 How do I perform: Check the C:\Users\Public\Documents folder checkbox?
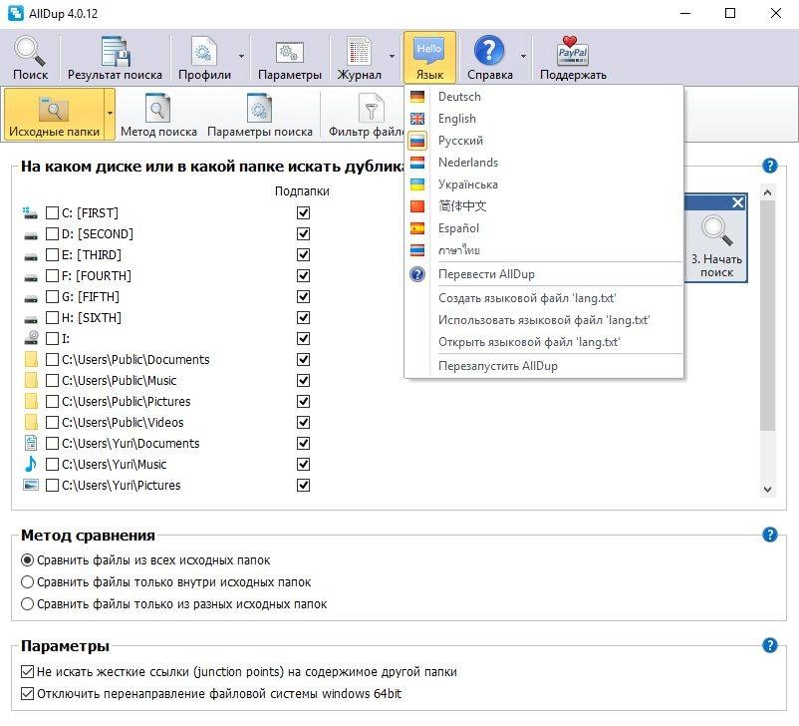point(52,359)
